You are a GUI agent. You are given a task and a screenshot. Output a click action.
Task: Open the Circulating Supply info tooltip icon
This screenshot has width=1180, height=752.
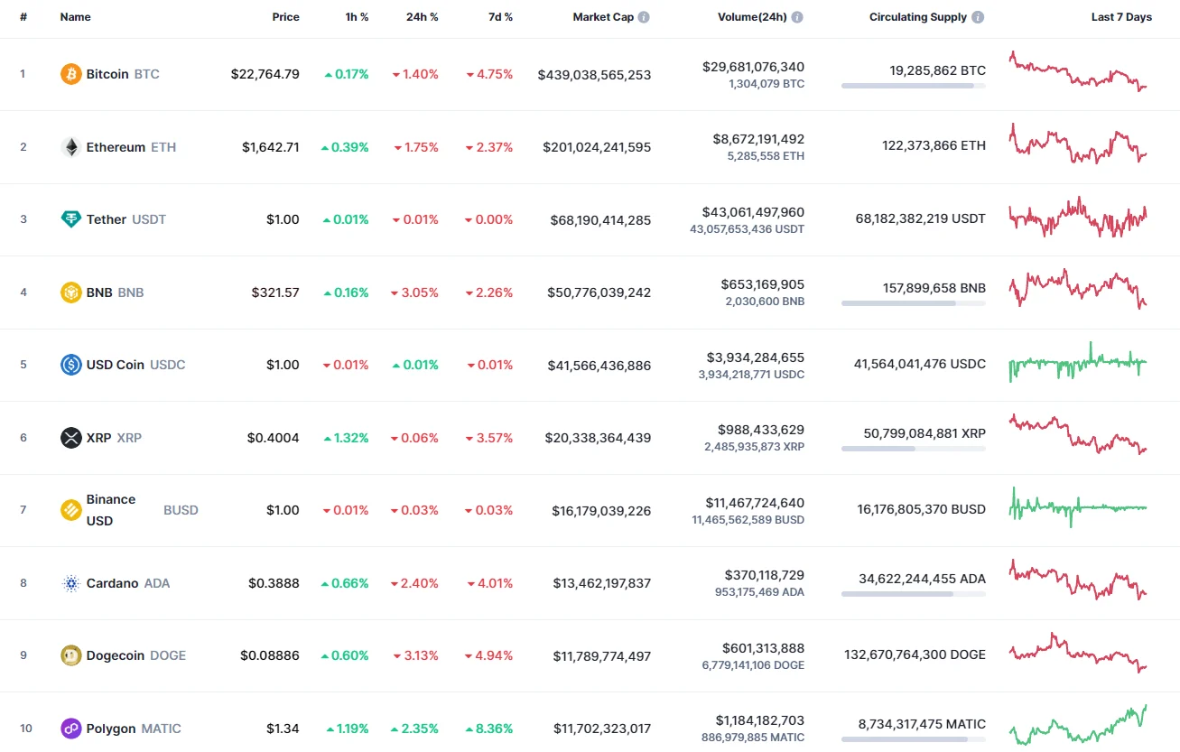click(x=979, y=16)
